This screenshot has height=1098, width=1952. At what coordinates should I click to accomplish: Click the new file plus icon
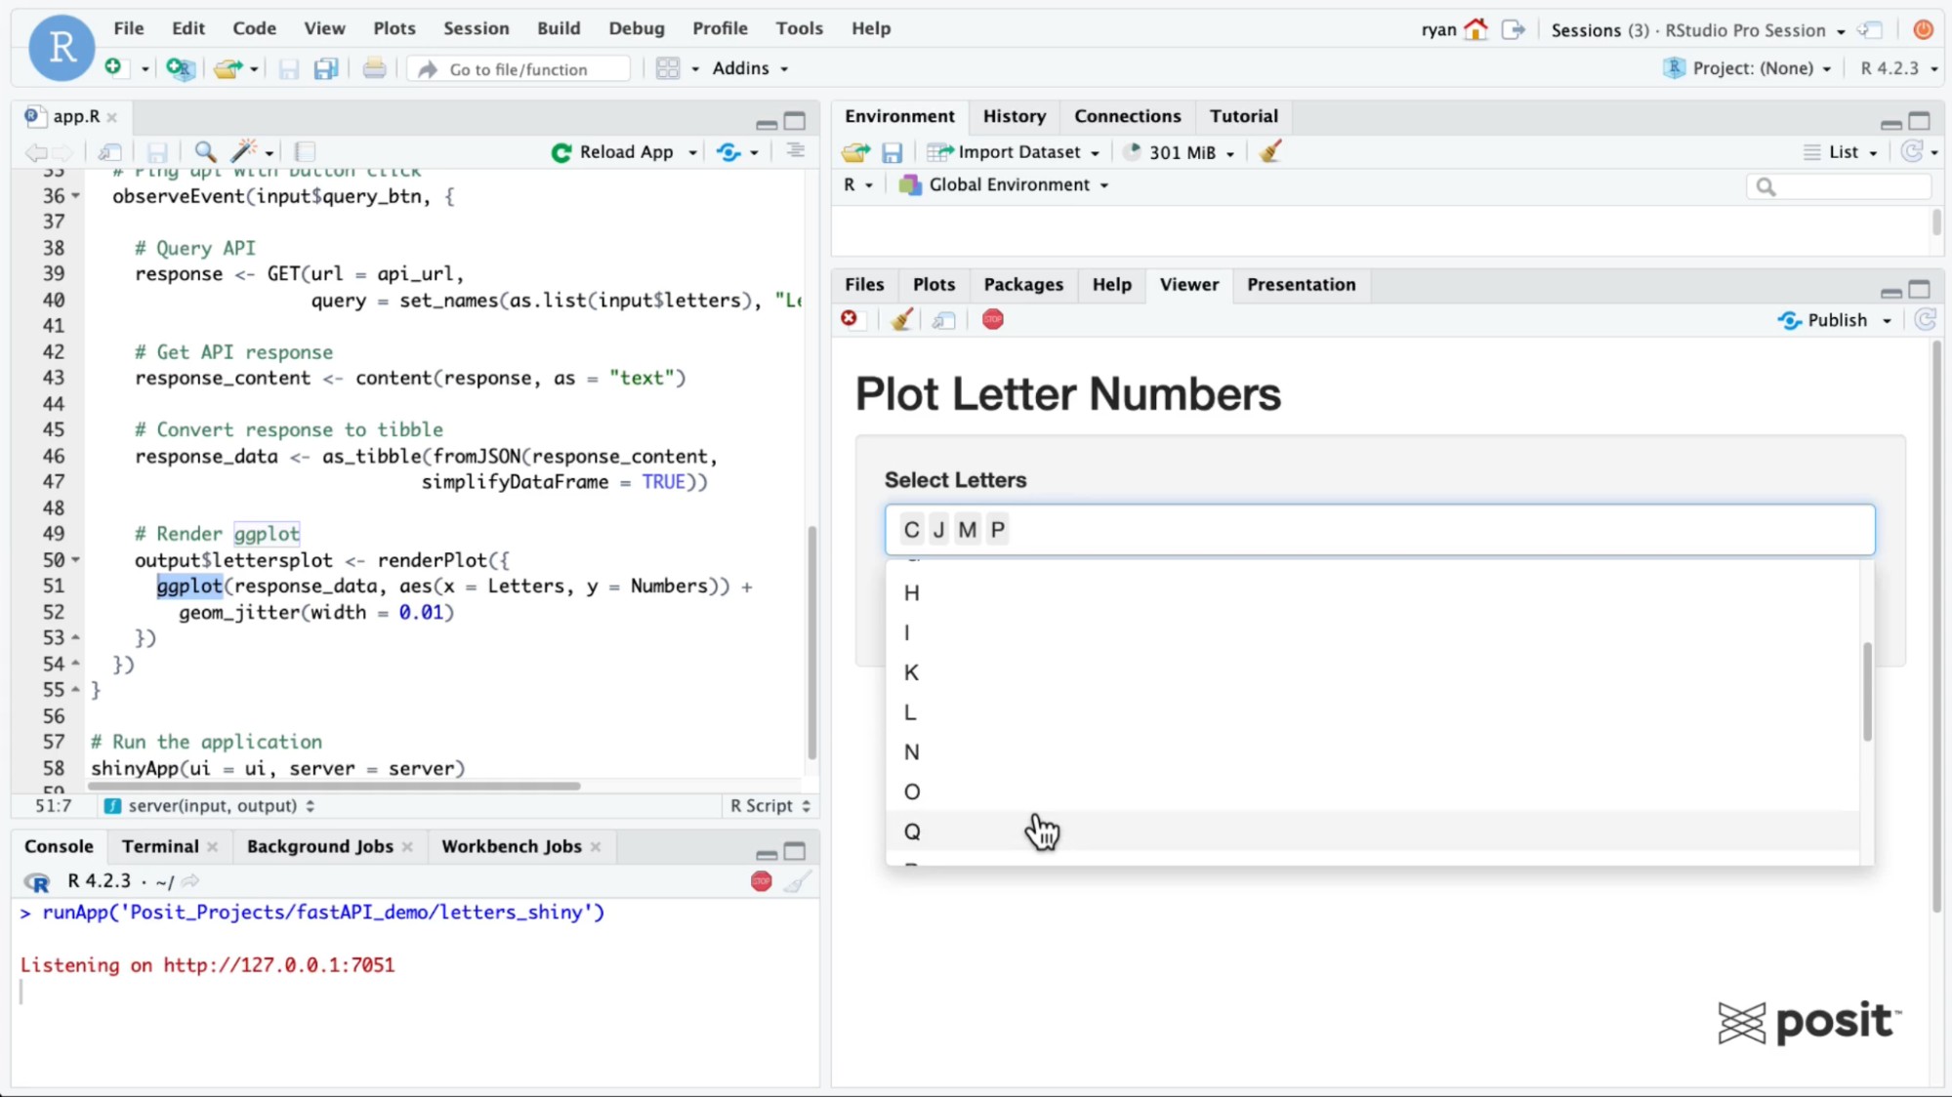tap(113, 67)
